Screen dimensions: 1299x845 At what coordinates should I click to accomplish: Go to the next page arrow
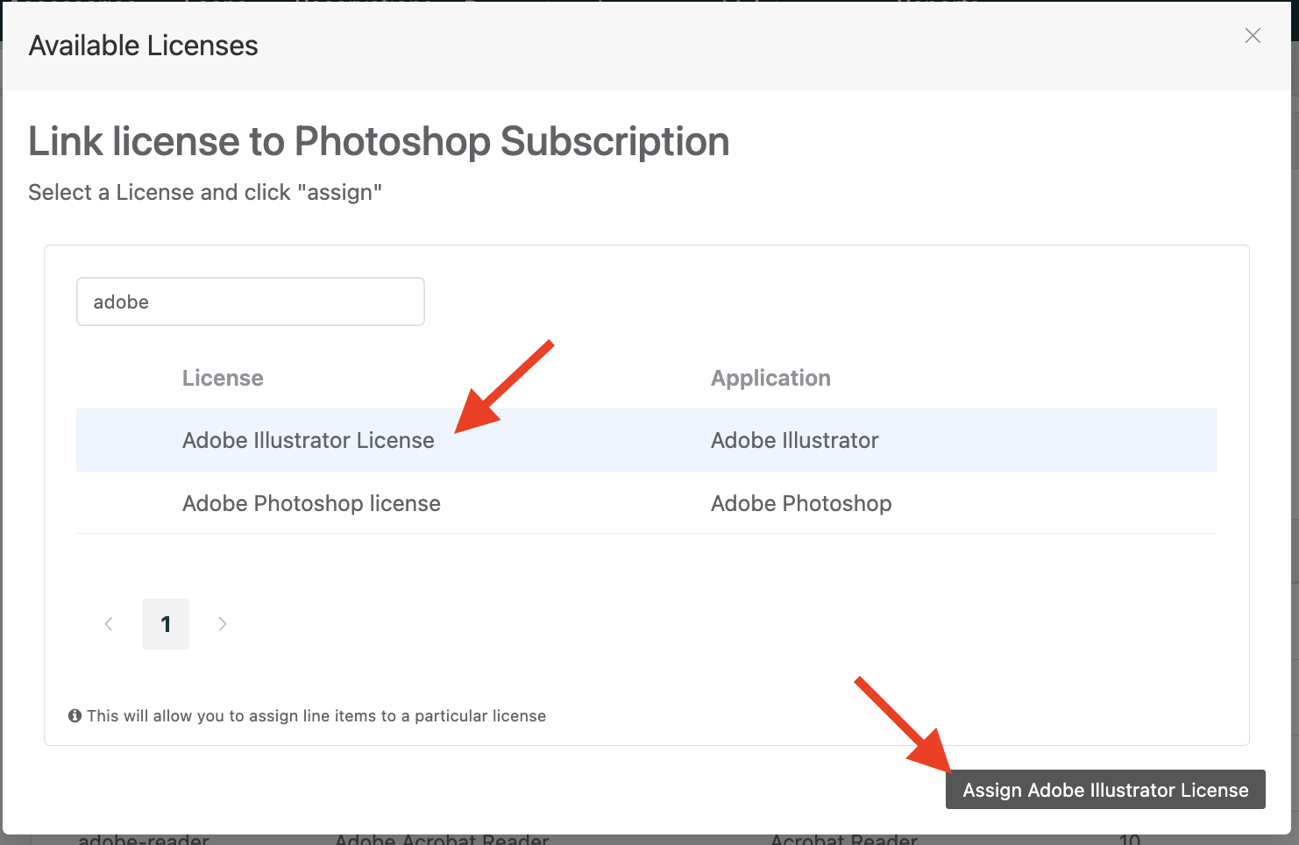pos(223,624)
